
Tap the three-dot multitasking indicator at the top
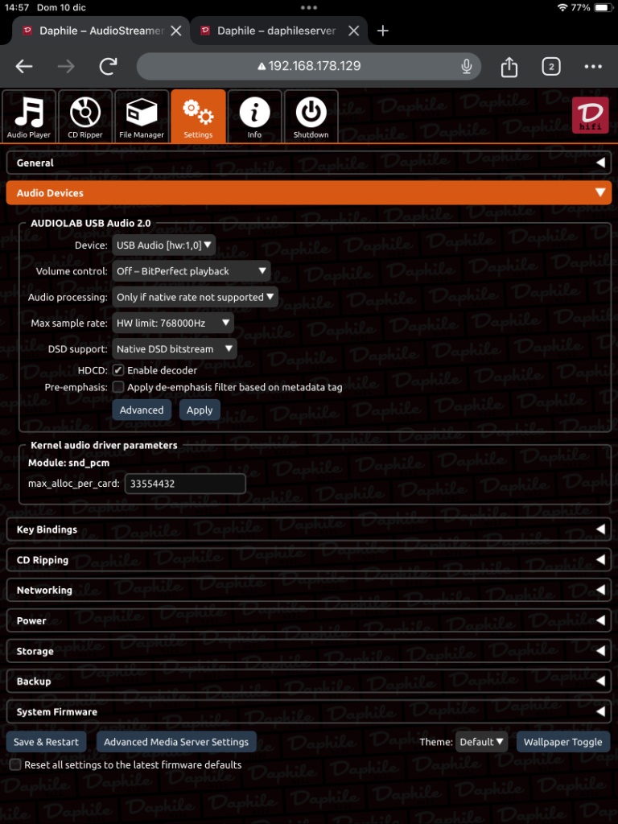(309, 8)
